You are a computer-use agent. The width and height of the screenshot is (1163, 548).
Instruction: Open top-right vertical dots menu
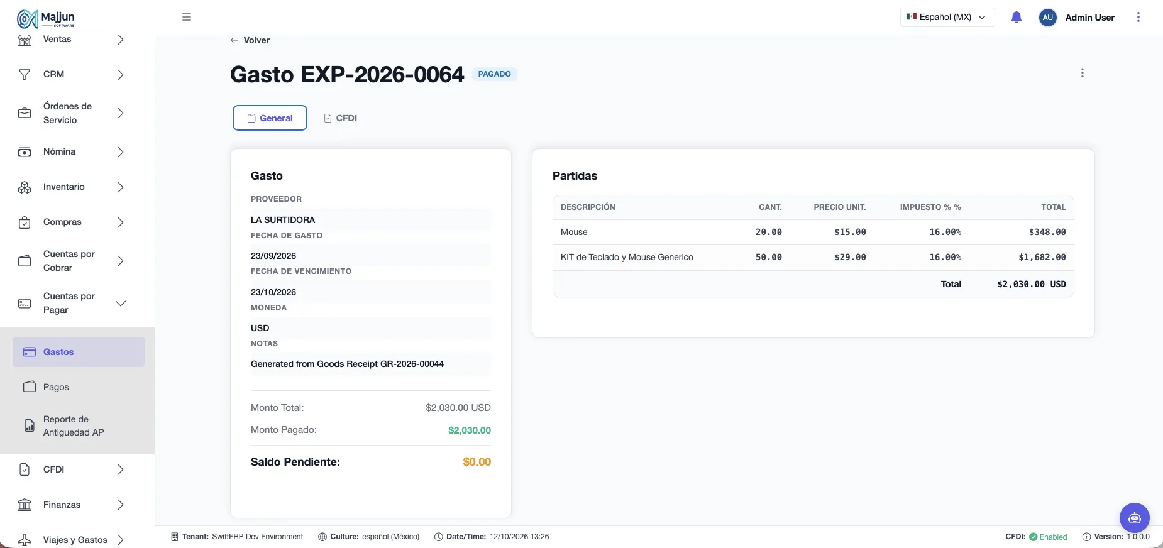point(1138,17)
